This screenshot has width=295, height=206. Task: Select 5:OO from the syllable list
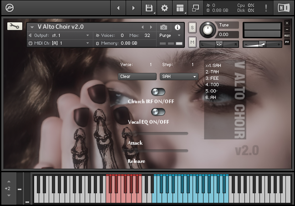211,91
